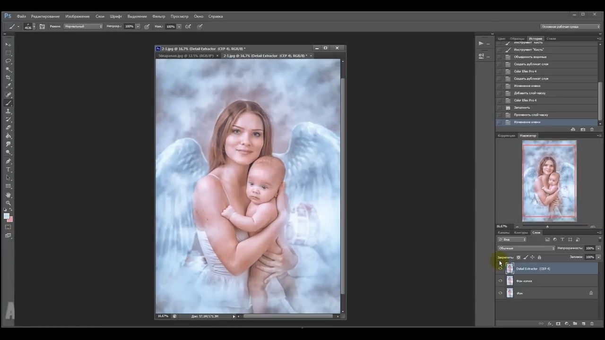Select the last Изменение имени history state
Viewport: 605px width, 340px height.
(x=547, y=122)
